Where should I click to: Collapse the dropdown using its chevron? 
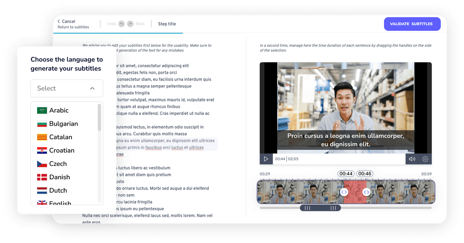pos(92,88)
